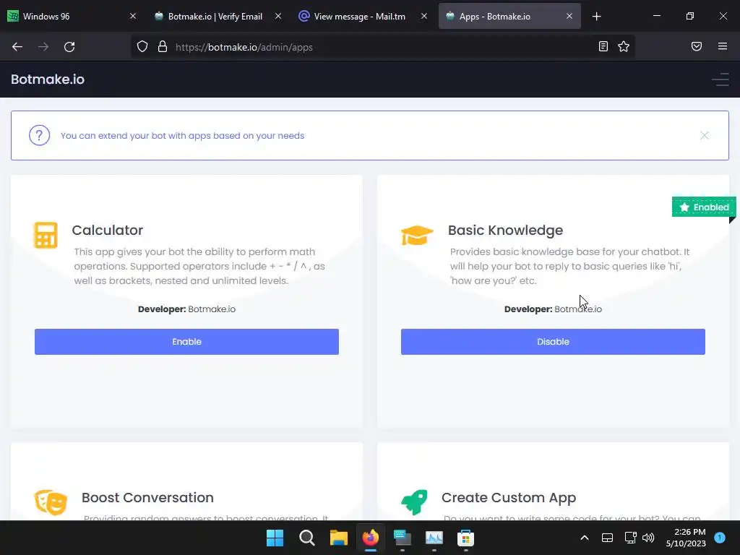The image size is (740, 555).
Task: Close the Apps - Botmake.io tab
Action: click(569, 17)
